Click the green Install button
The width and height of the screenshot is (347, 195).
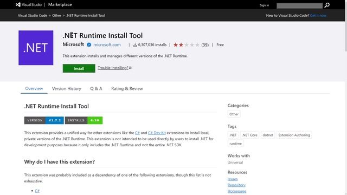79,69
